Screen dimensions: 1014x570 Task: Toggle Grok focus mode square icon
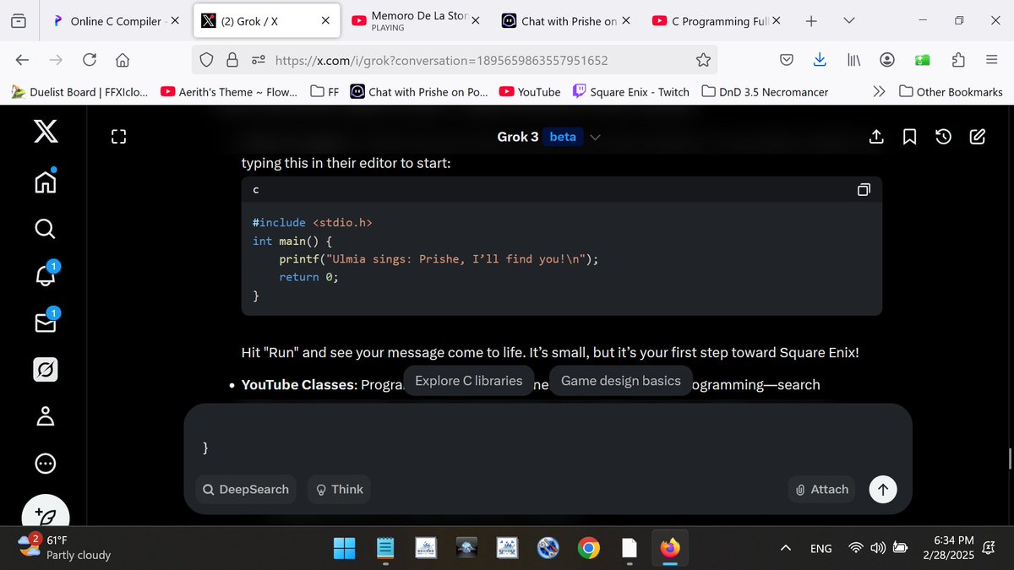tap(118, 137)
